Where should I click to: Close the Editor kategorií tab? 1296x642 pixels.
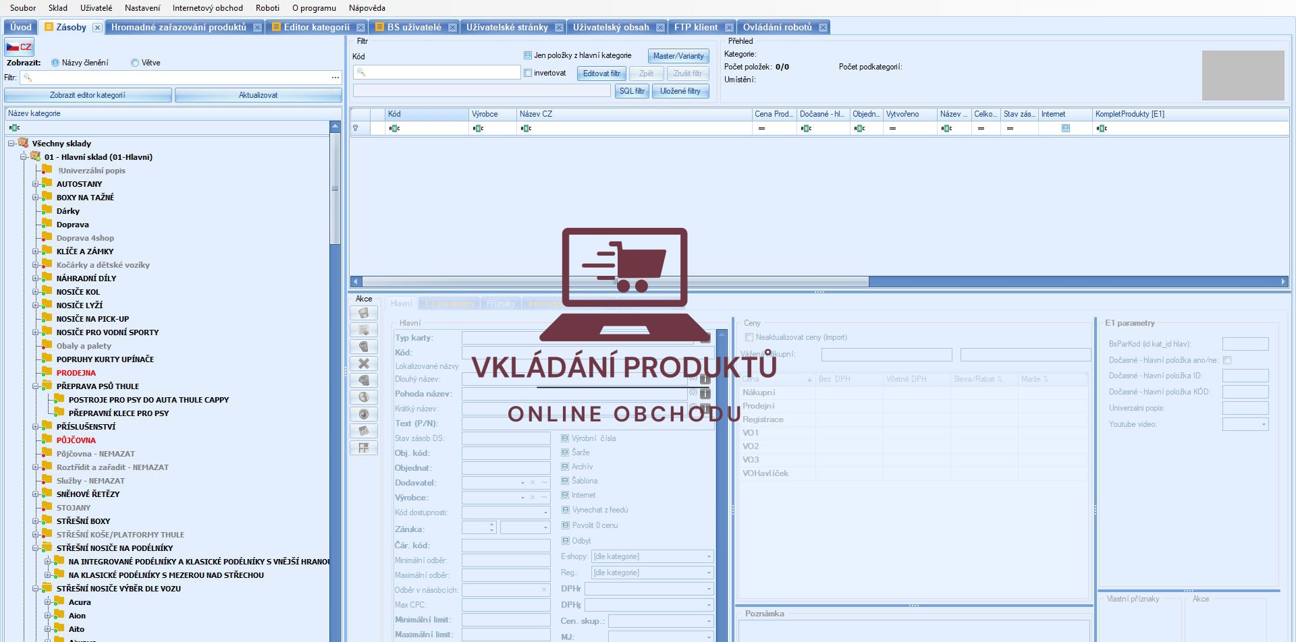coord(360,28)
